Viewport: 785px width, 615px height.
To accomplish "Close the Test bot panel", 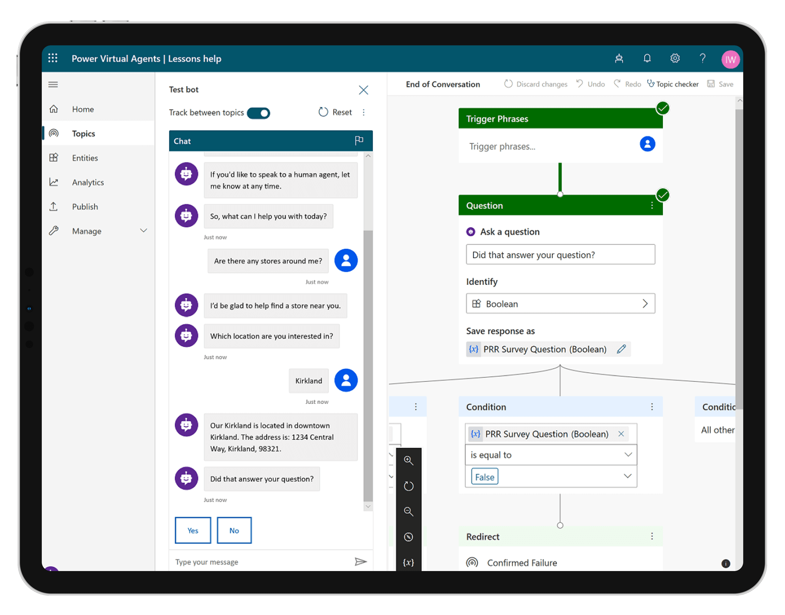I will point(363,90).
